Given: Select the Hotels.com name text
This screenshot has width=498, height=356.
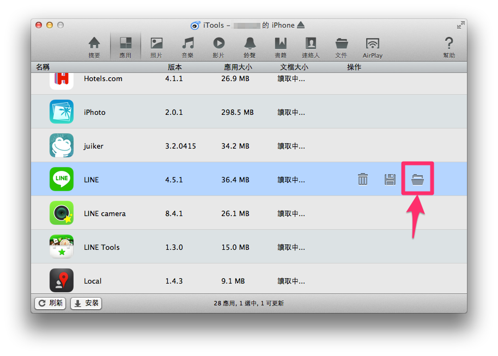Looking at the screenshot, I should pyautogui.click(x=103, y=79).
